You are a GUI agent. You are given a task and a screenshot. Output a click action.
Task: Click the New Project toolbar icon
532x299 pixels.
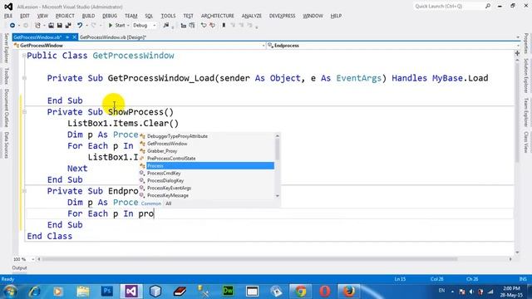(37, 26)
